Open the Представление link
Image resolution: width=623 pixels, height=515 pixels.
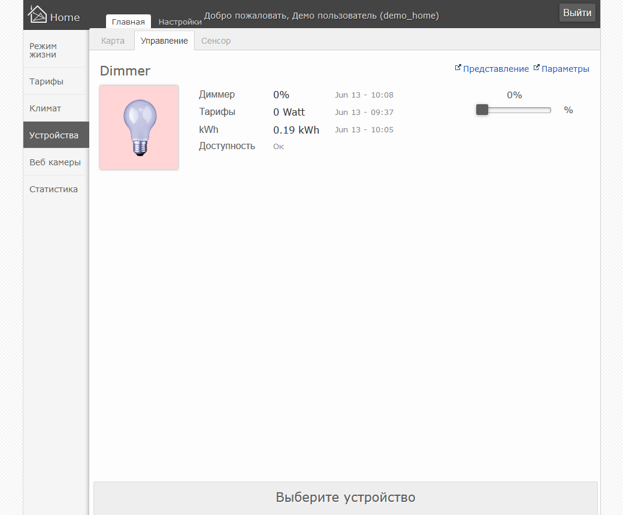coord(495,69)
